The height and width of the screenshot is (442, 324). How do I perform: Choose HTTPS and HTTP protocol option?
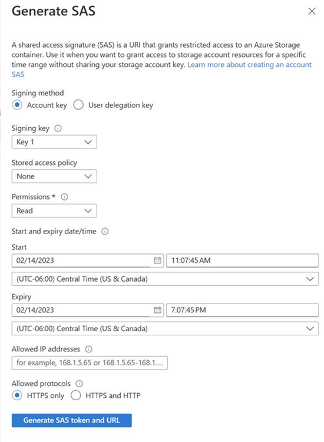(x=76, y=395)
